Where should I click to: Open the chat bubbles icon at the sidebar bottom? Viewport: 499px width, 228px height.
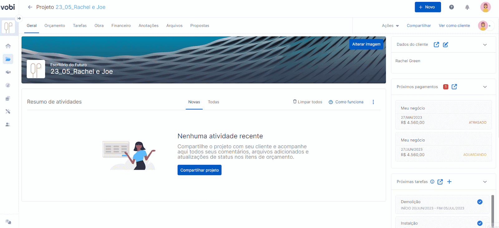(8, 222)
